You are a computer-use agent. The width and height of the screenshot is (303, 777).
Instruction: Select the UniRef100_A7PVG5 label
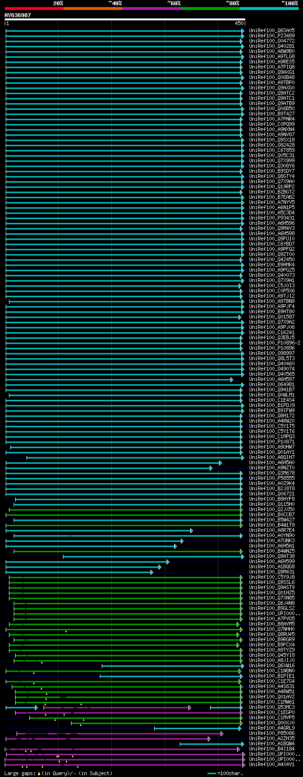272,618
